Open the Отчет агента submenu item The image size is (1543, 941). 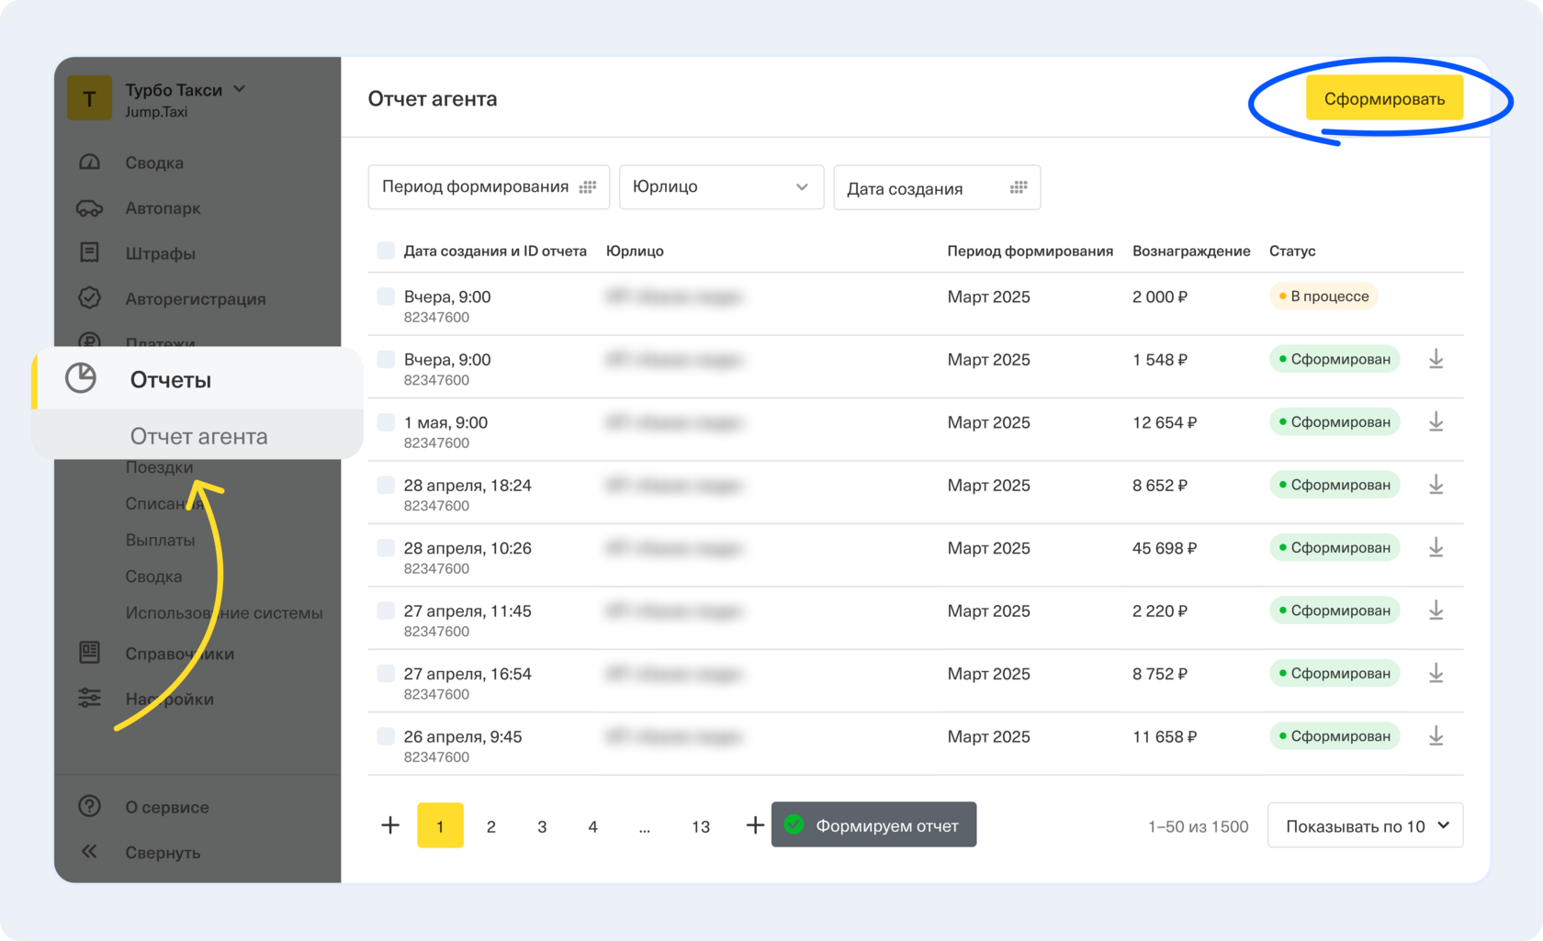[198, 436]
